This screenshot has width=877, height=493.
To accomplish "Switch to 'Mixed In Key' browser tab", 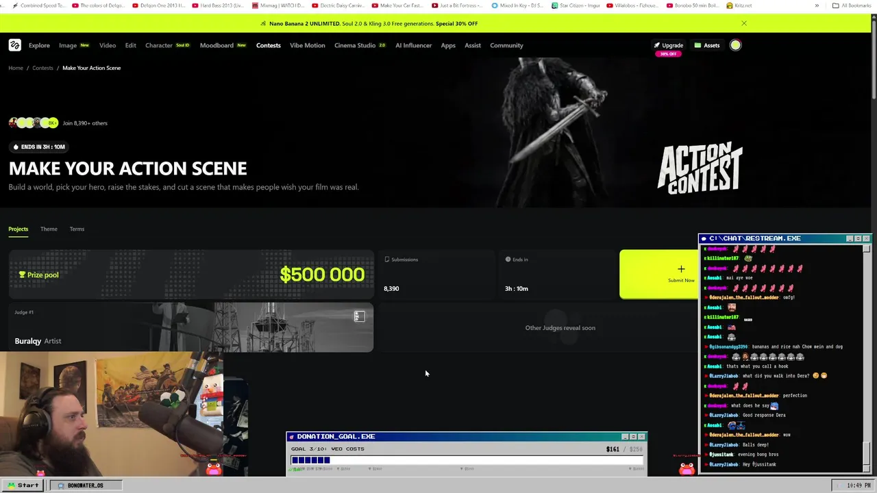I will [517, 5].
